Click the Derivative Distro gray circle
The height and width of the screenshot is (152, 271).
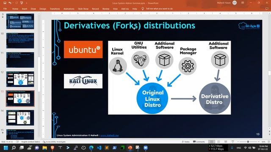click(x=215, y=98)
